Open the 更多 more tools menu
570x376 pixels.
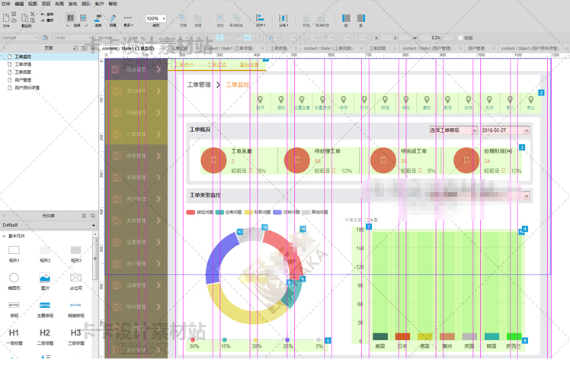point(128,20)
